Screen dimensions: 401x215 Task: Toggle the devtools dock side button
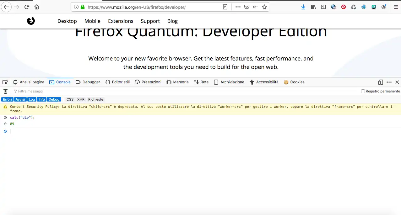click(381, 82)
